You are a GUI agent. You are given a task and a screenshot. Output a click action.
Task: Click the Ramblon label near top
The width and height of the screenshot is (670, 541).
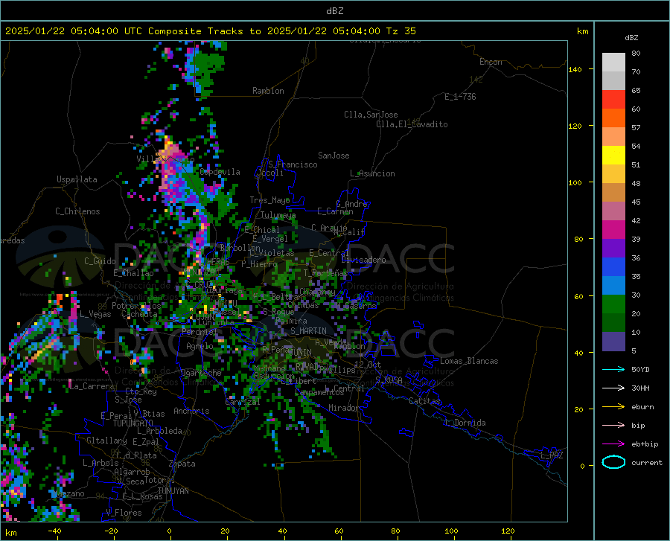(268, 91)
